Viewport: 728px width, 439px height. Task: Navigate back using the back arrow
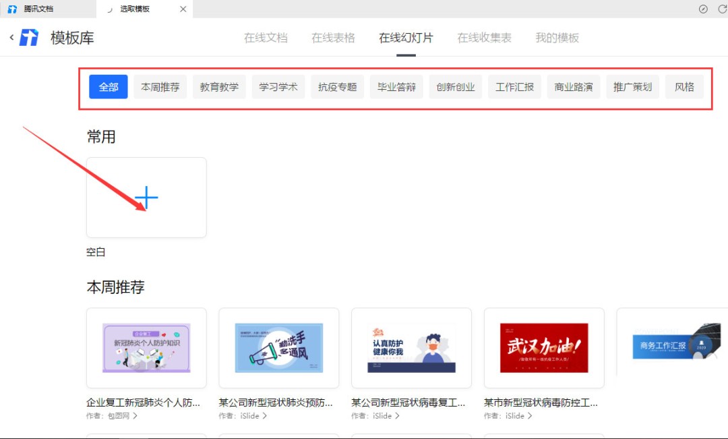pyautogui.click(x=11, y=38)
